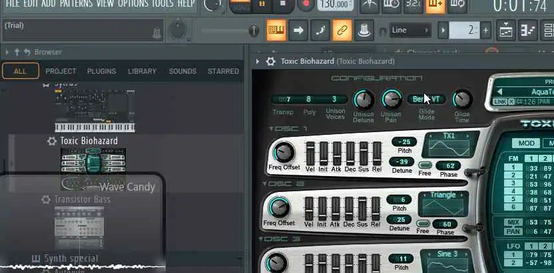Viewport: 554px width, 273px height.
Task: Click the red record button
Action: (x=306, y=4)
